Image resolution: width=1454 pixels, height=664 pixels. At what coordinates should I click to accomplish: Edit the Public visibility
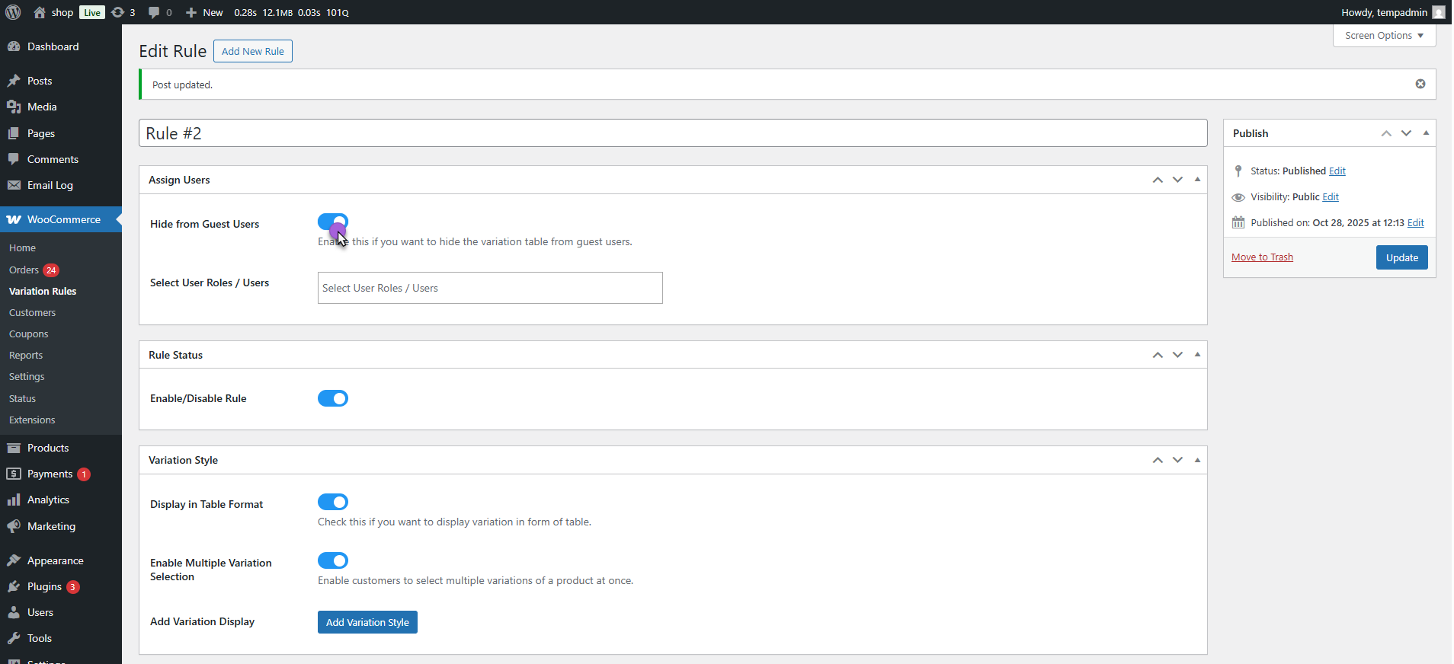(1331, 197)
